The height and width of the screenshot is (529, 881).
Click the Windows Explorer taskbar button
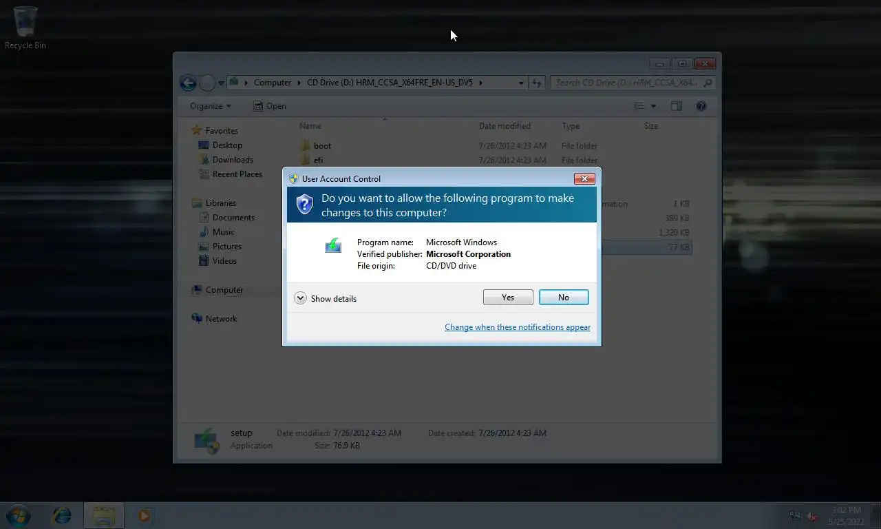104,515
